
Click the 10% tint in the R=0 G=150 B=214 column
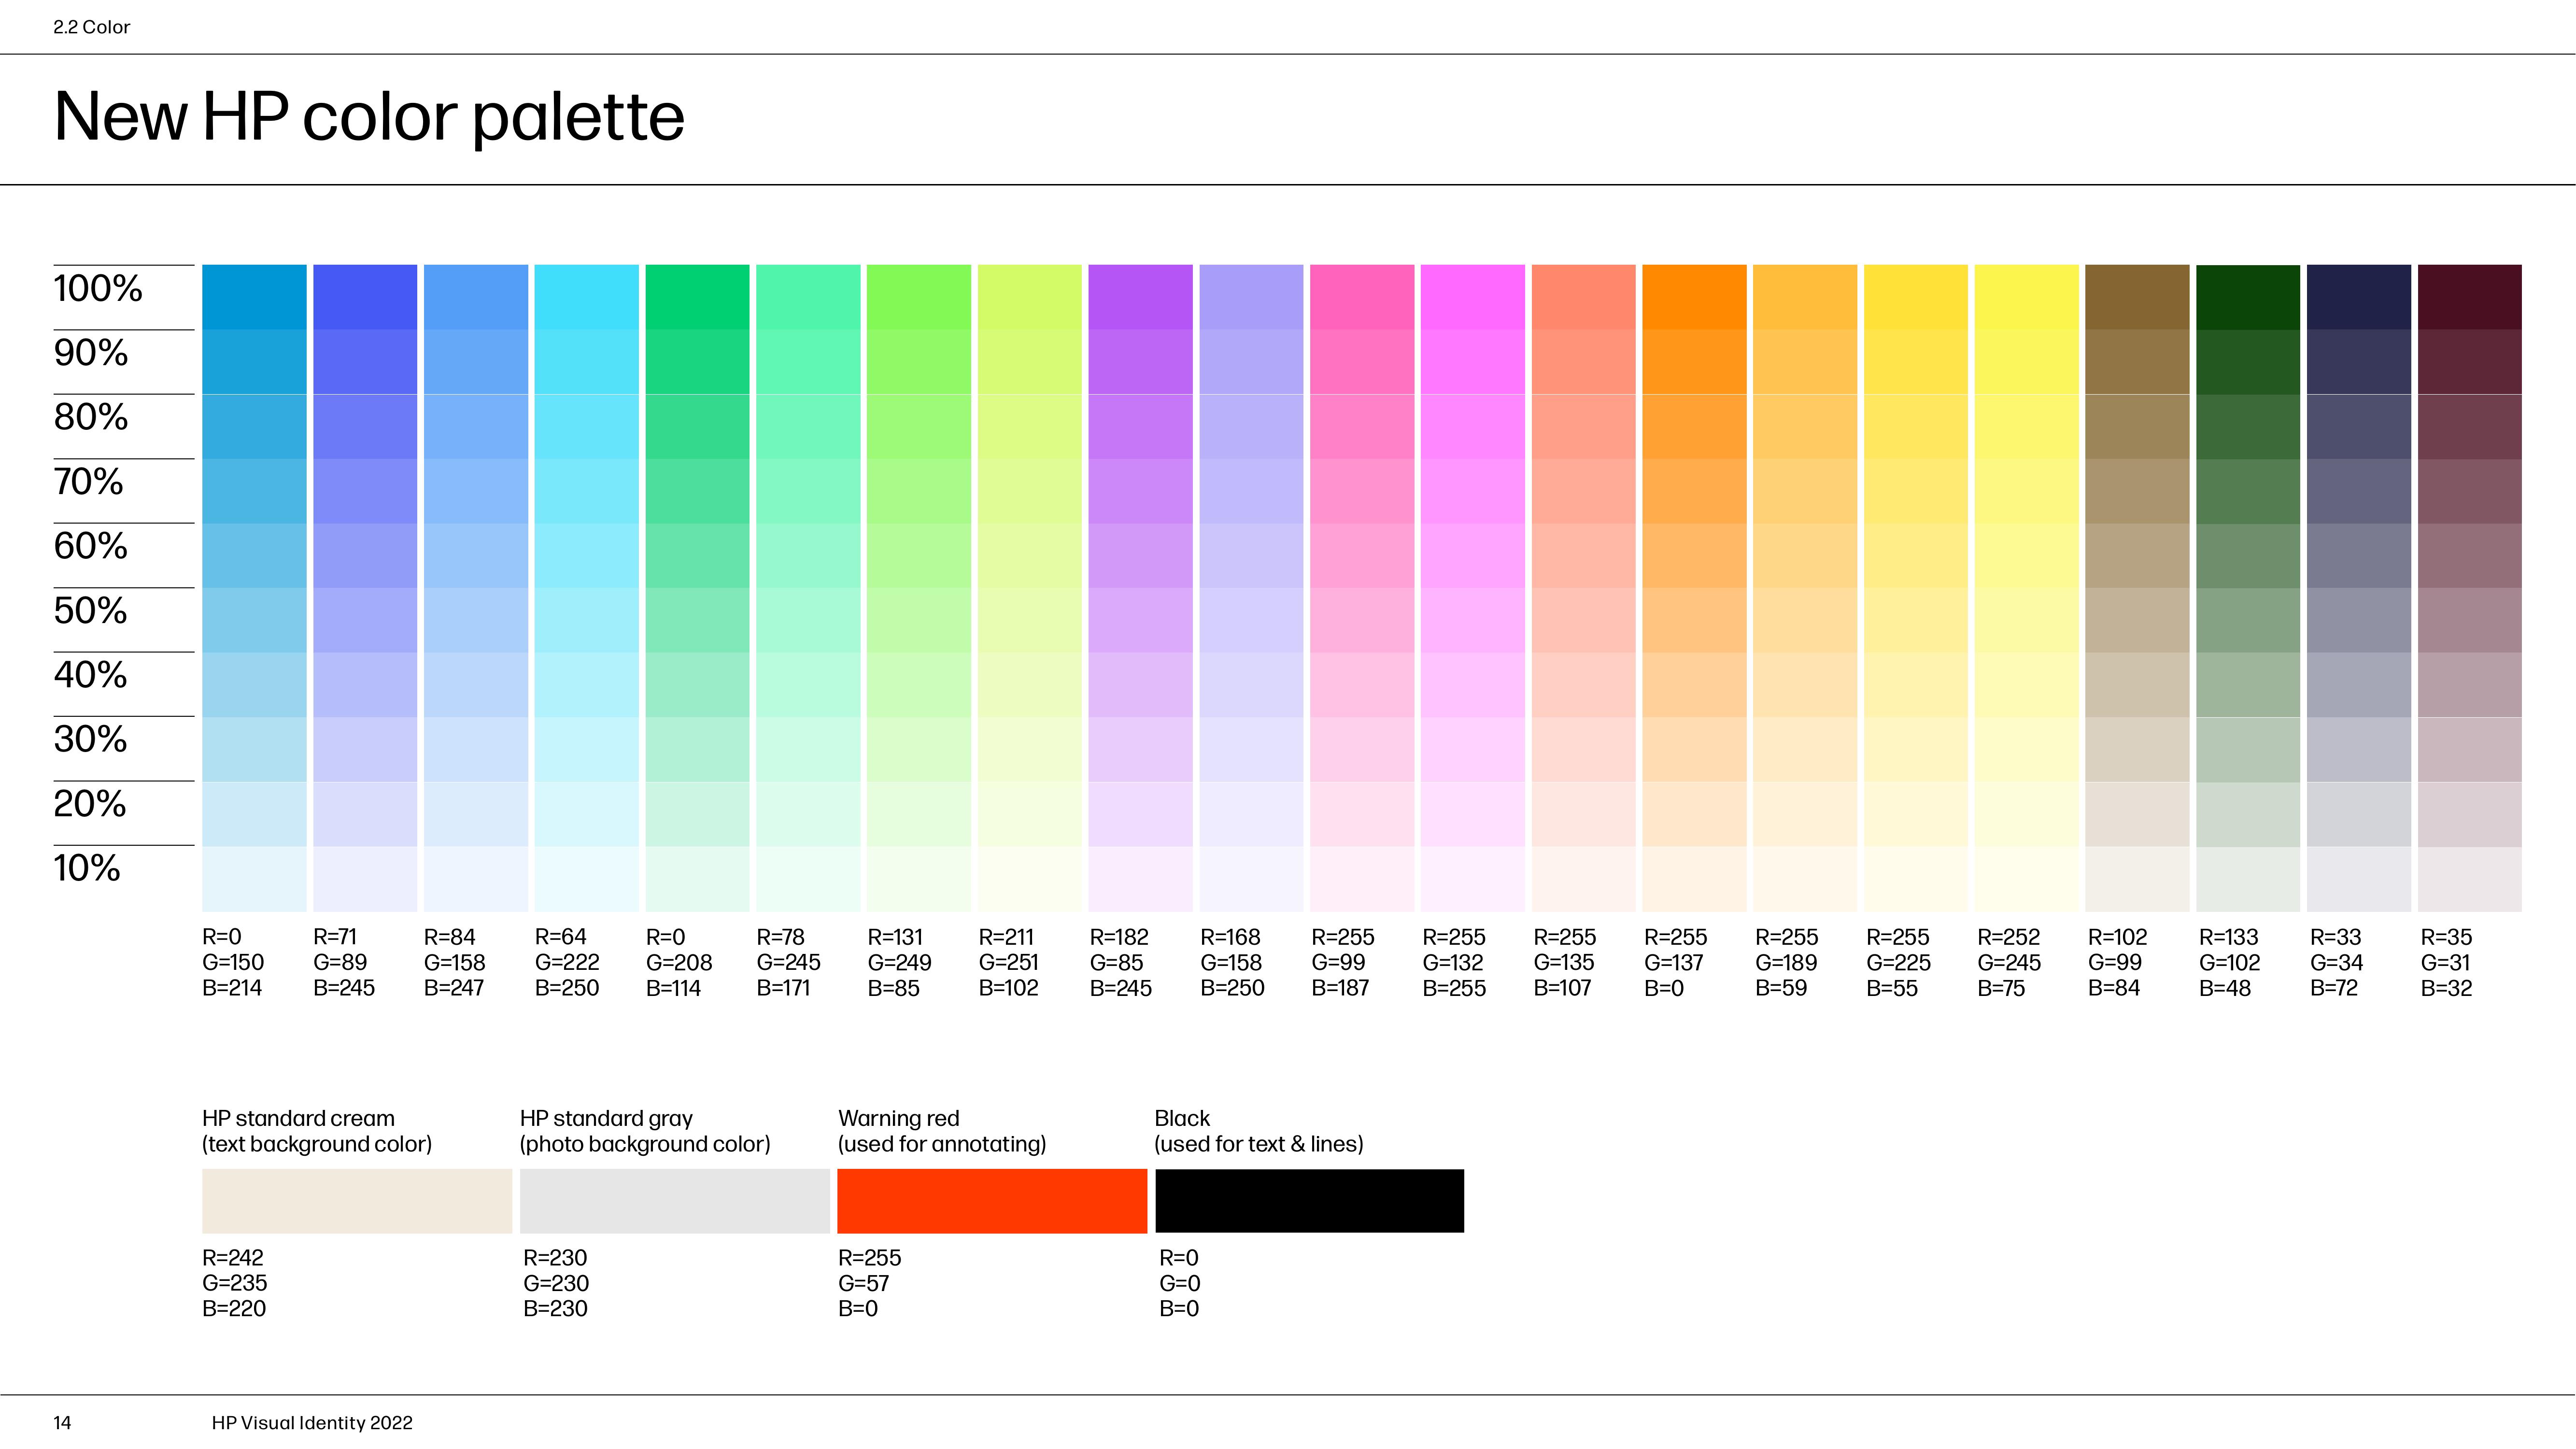click(x=254, y=879)
